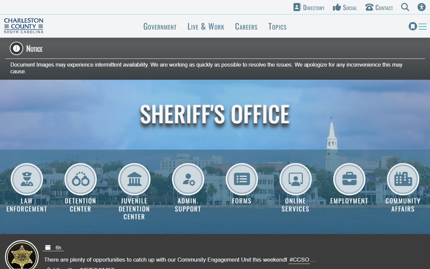
Task: Click the calendar icon beside 6h
Action: pyautogui.click(x=48, y=247)
